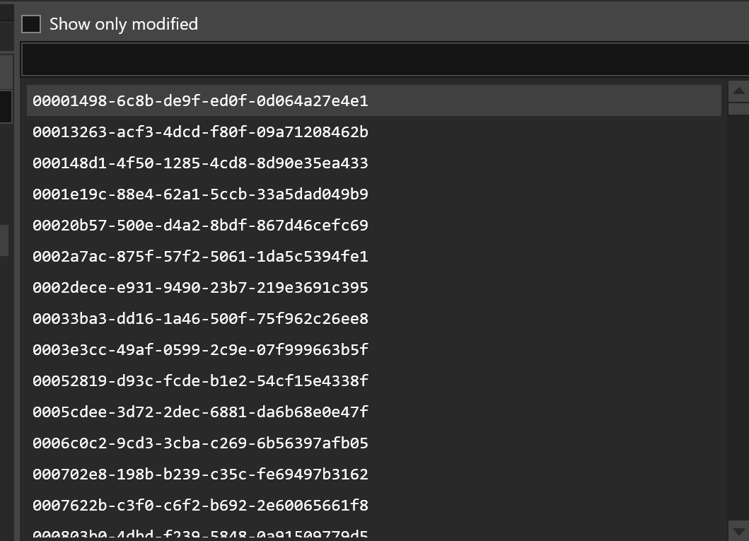Highlight entry 00033ba3-dd16-1a46-500f-75f962c26ee8
This screenshot has width=749, height=541.
coord(200,319)
